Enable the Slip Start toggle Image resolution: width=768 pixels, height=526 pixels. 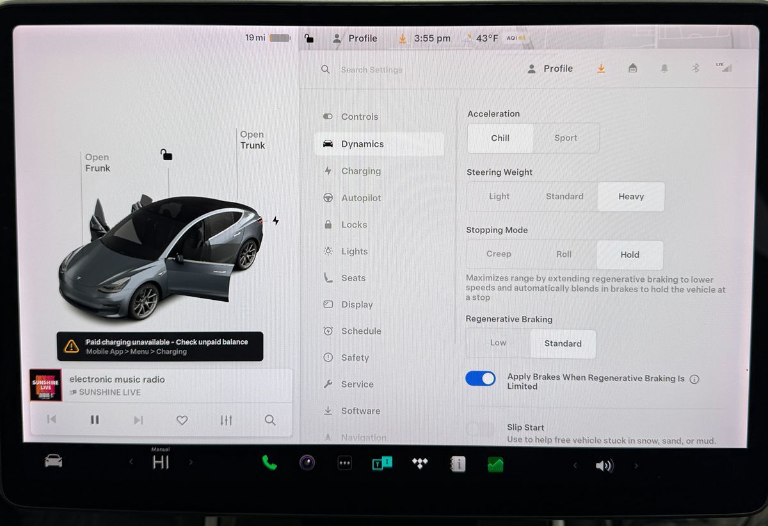(481, 429)
